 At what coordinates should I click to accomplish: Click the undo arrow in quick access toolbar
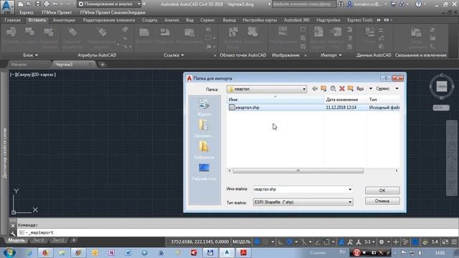pyautogui.click(x=55, y=4)
